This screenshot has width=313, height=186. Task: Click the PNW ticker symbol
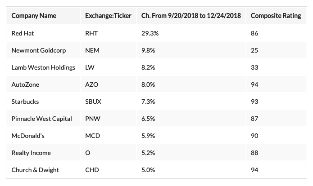(92, 119)
